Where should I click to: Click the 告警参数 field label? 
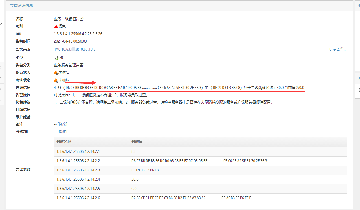click(x=23, y=169)
